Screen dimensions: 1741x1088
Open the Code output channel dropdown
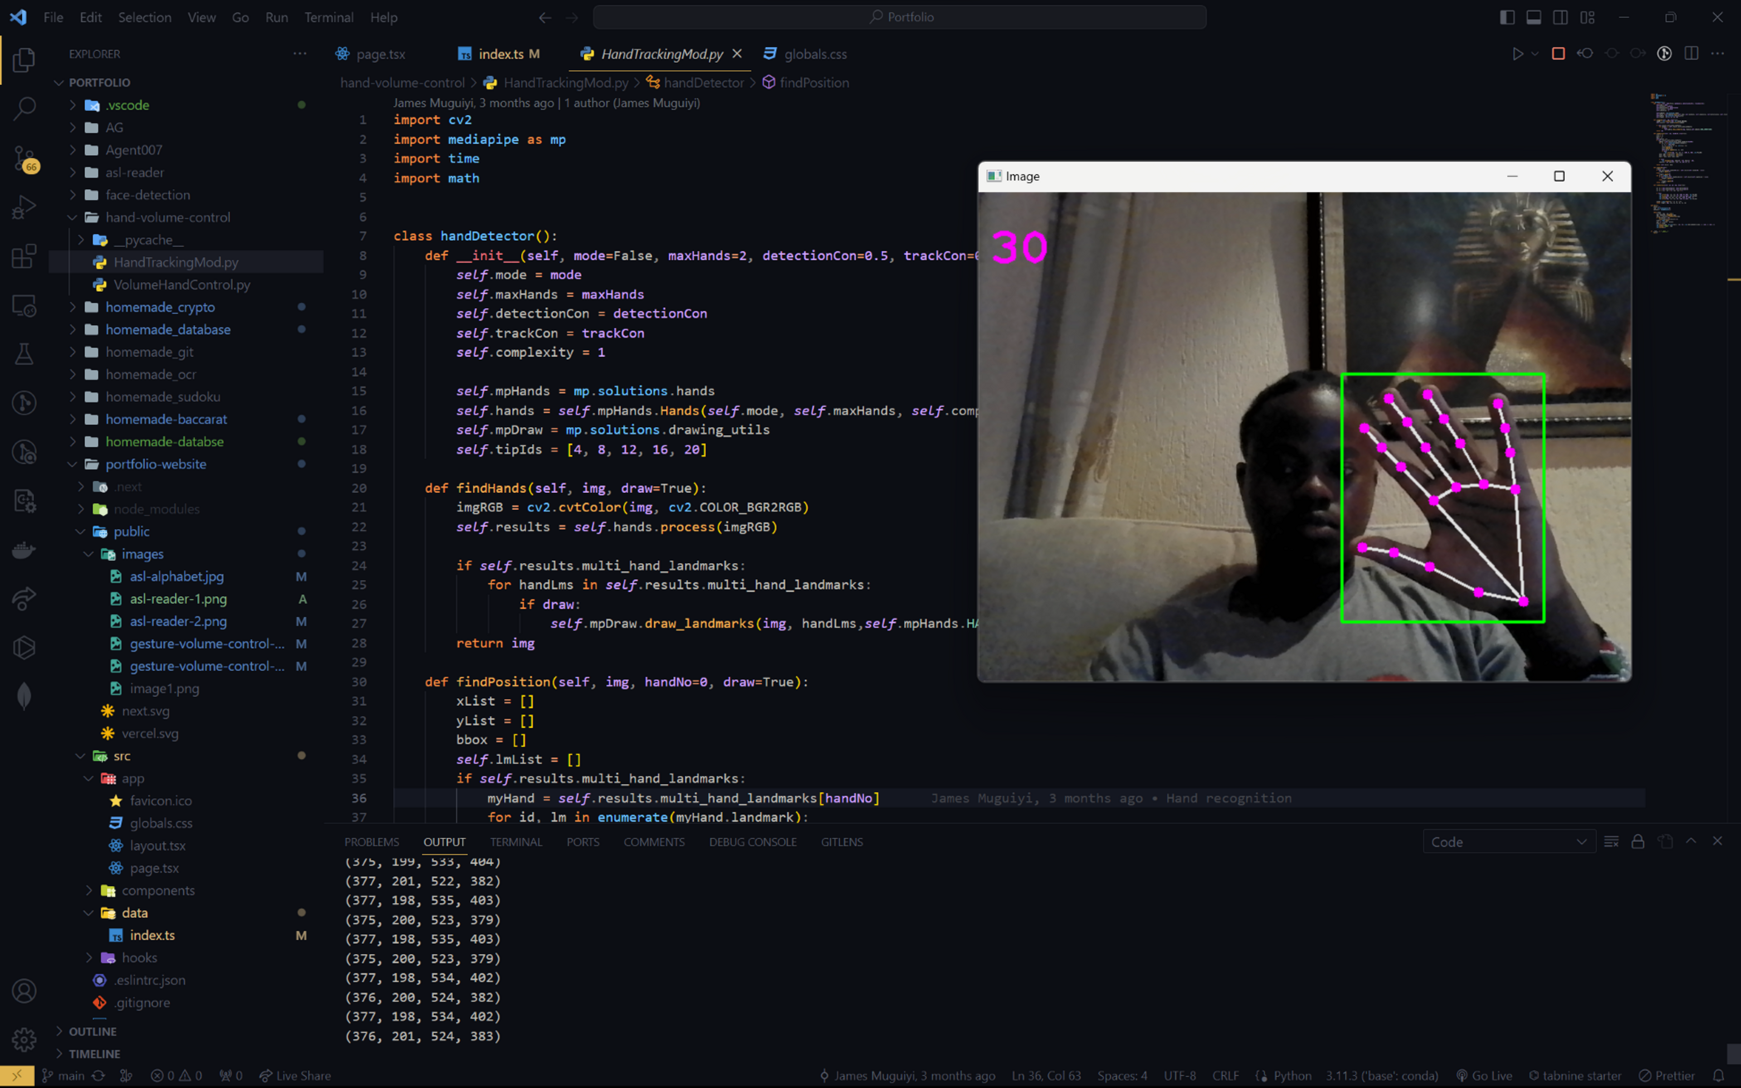(x=1508, y=842)
